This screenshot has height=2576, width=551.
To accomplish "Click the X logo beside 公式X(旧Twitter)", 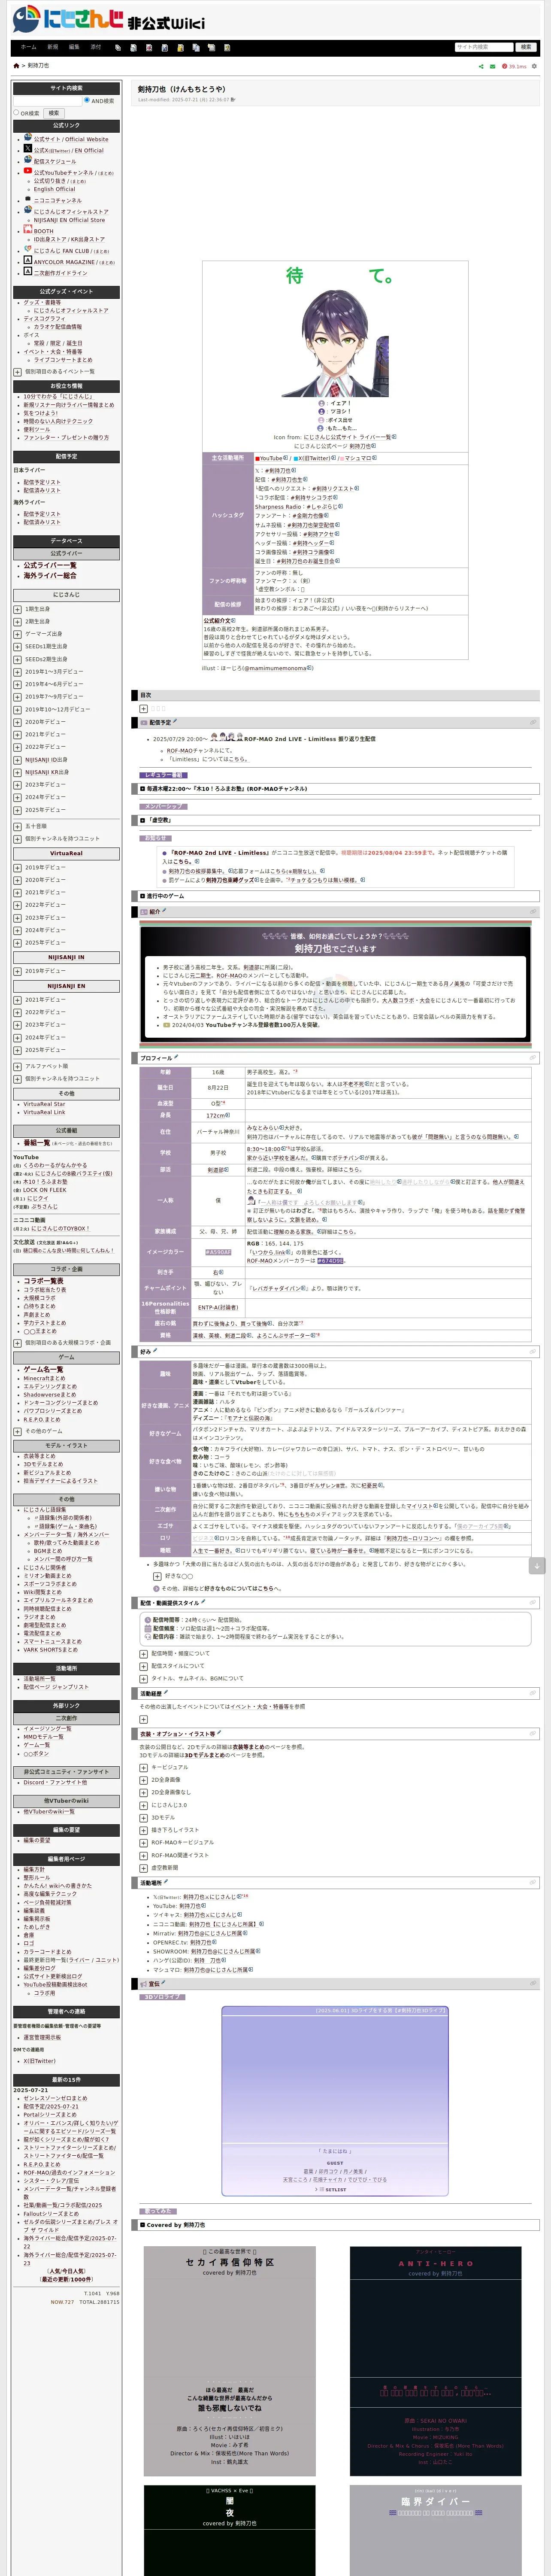I will pyautogui.click(x=28, y=148).
